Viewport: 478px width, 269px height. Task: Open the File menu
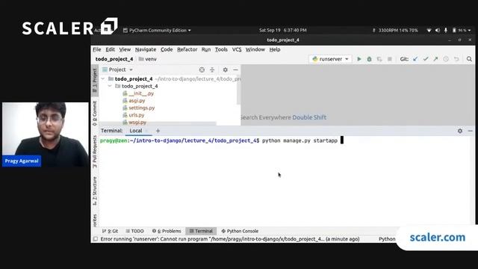(97, 49)
